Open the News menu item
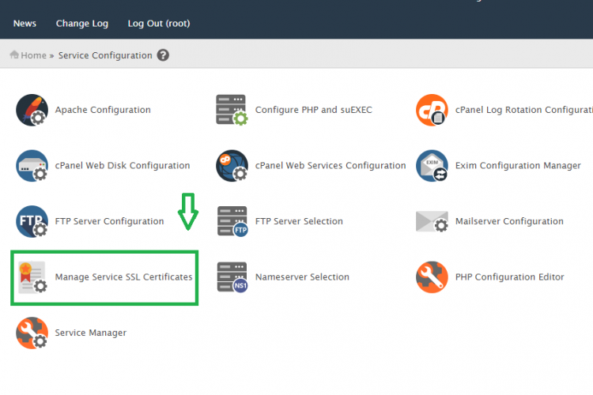Screen dimensions: 593x395 click(x=25, y=24)
